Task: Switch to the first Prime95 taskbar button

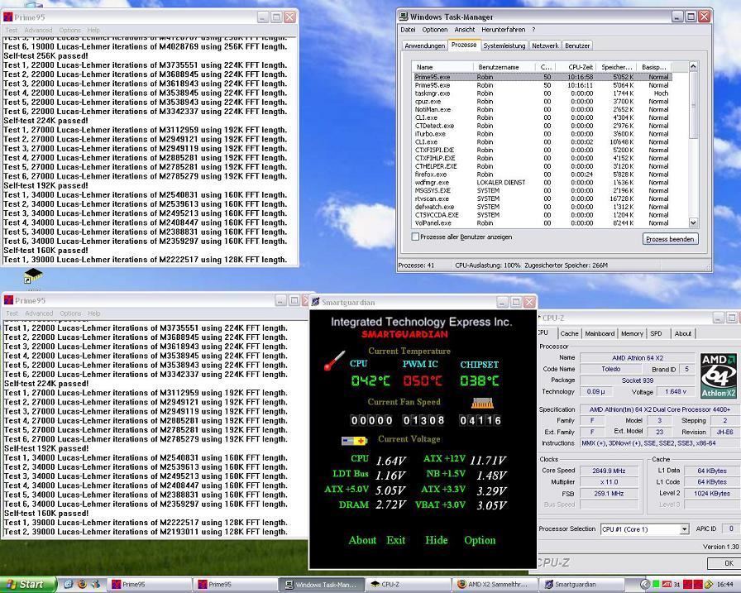Action: coord(148,585)
